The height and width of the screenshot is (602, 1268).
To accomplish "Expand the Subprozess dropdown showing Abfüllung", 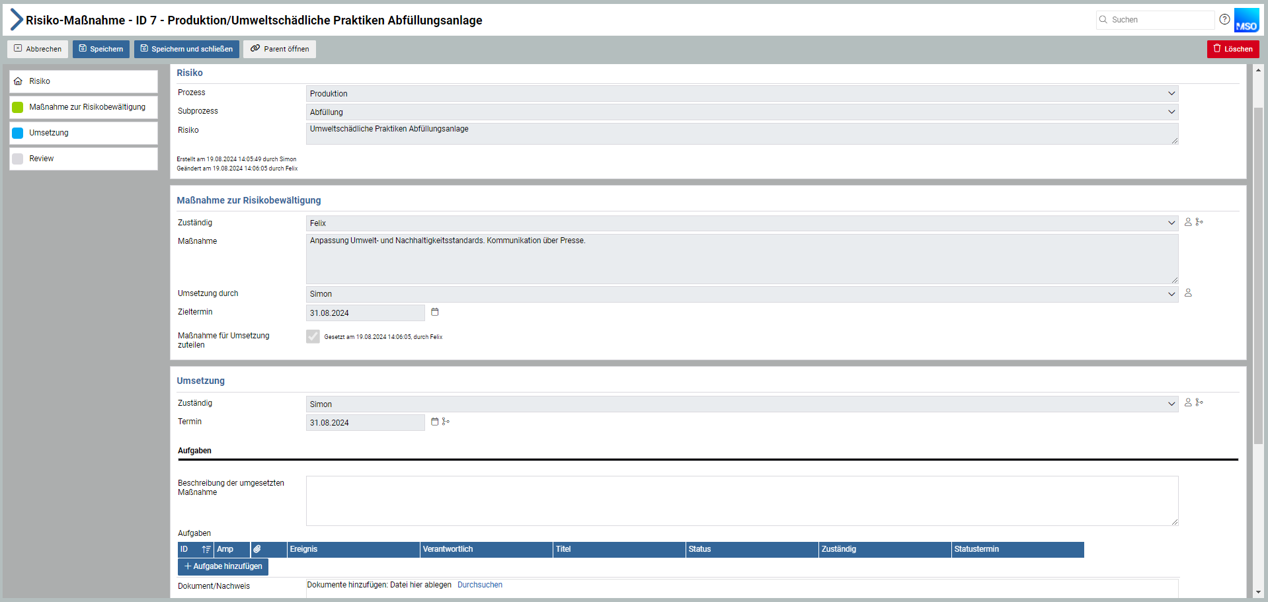I will click(x=741, y=112).
